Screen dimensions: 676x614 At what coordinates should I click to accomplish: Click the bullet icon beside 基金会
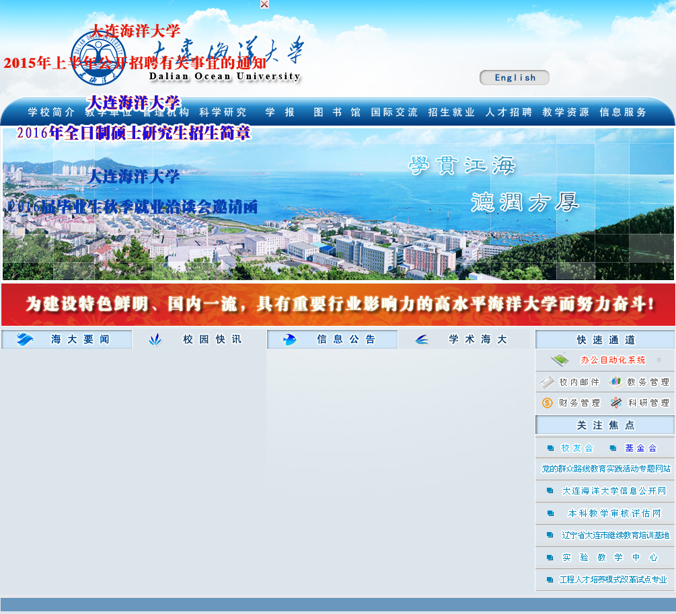[x=613, y=448]
